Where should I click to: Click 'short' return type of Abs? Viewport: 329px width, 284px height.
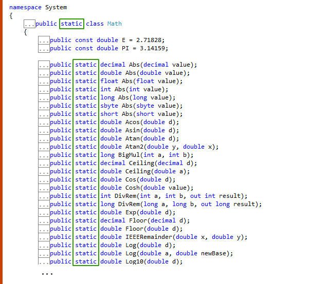click(109, 114)
